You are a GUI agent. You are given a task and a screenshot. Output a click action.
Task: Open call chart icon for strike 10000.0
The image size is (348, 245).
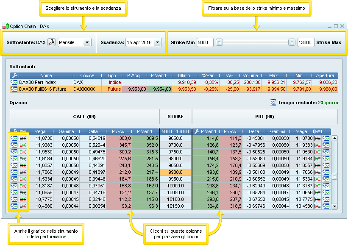14,186
